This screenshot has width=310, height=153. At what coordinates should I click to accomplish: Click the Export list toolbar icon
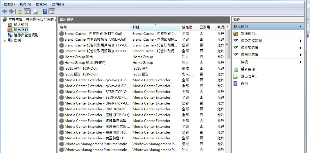(36, 11)
